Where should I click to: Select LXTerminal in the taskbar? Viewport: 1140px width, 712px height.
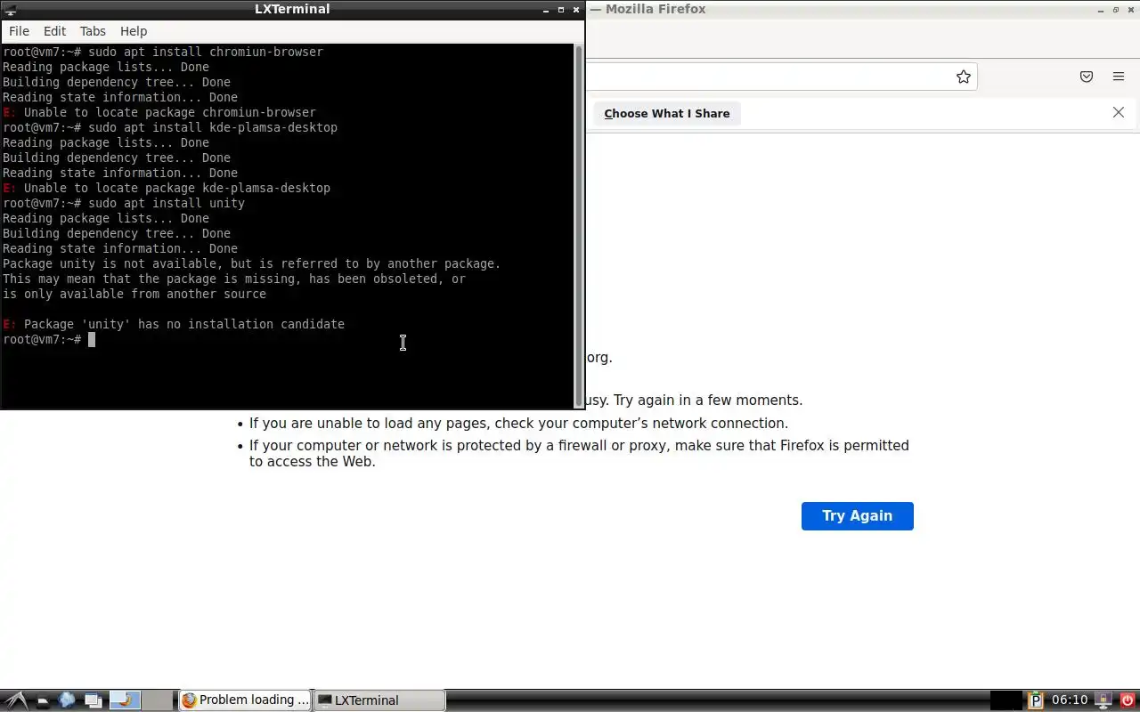coord(379,700)
